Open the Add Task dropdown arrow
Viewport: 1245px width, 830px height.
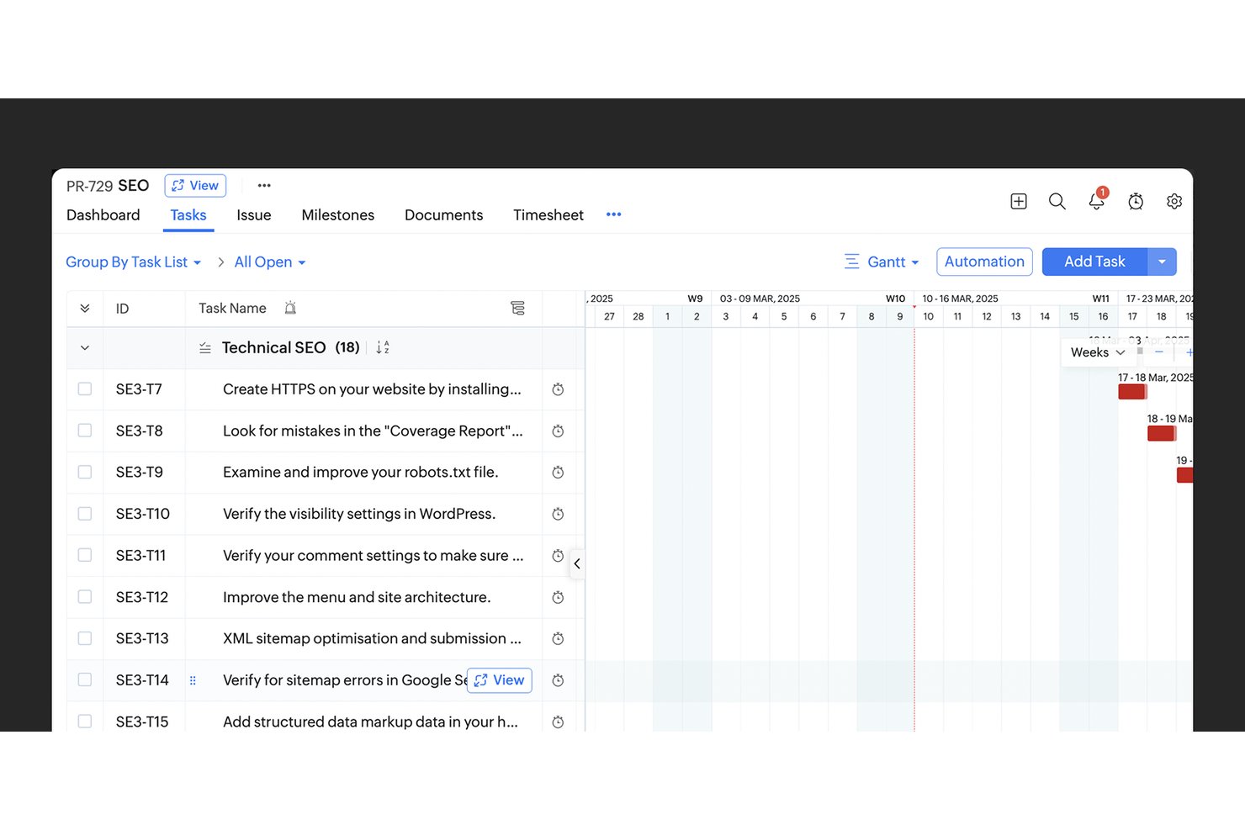1162,262
